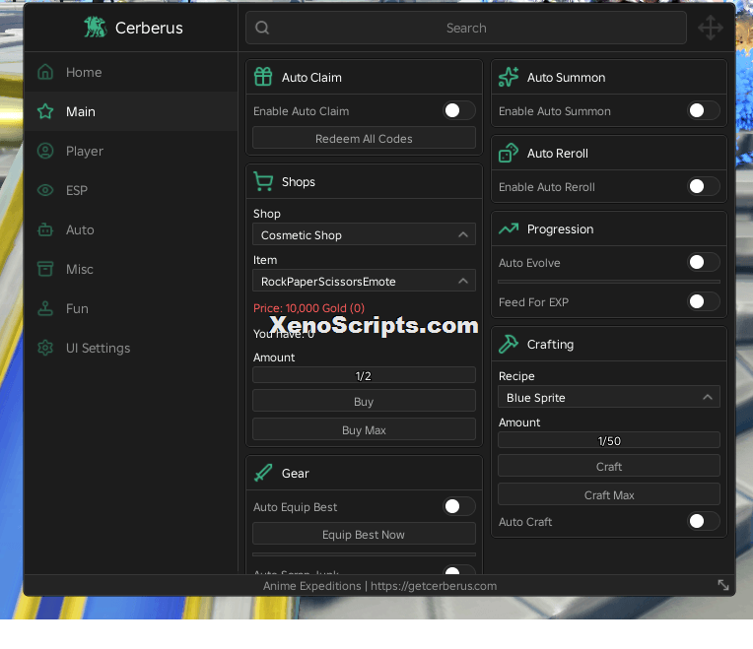The width and height of the screenshot is (753, 649).
Task: Click the search magnifier icon
Action: [262, 28]
